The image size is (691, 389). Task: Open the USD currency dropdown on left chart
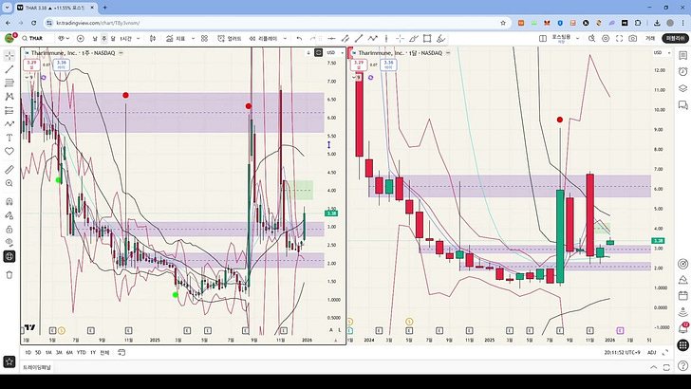tap(335, 52)
